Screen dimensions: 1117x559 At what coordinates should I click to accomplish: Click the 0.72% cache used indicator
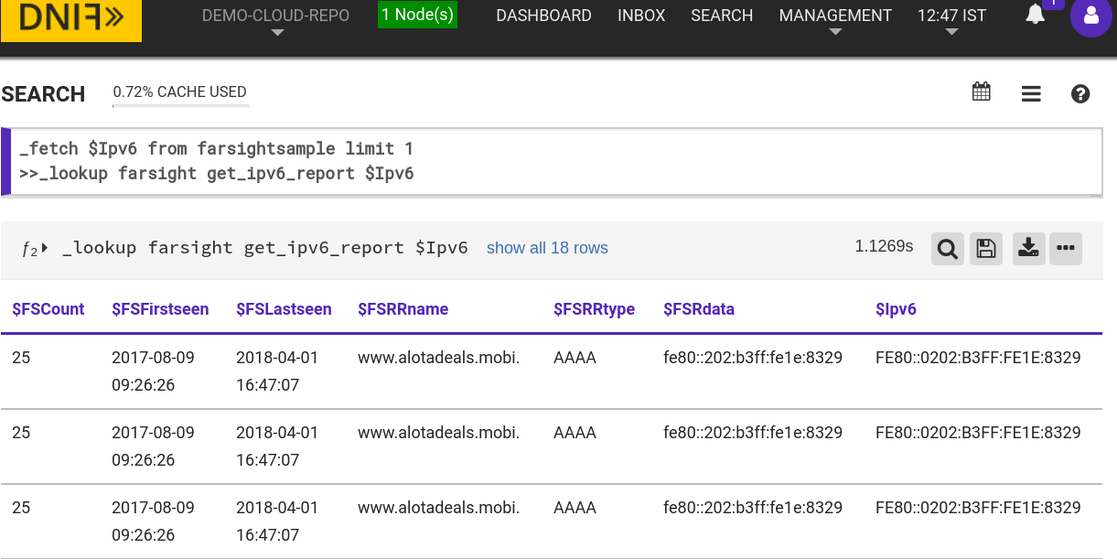click(x=179, y=91)
